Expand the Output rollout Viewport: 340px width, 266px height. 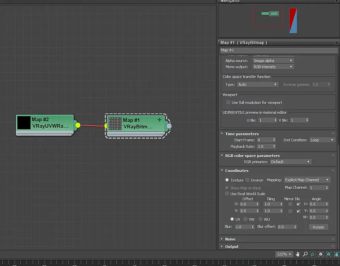pyautogui.click(x=232, y=247)
